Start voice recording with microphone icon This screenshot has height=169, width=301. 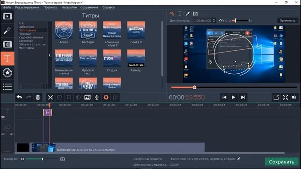coord(97,97)
